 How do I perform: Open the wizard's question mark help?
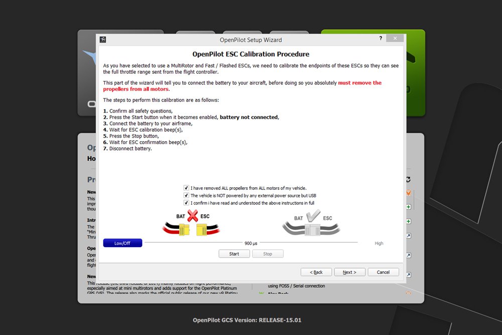[x=381, y=39]
